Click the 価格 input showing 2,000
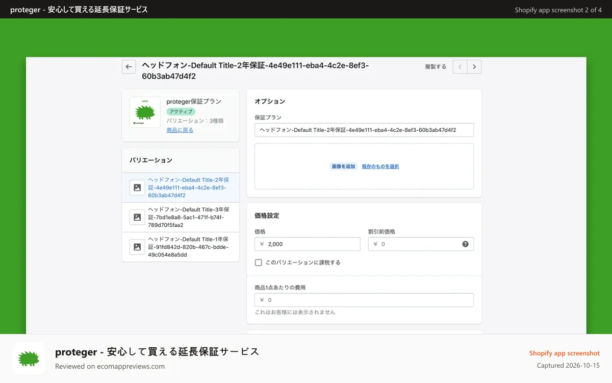This screenshot has width=612, height=383. 308,244
